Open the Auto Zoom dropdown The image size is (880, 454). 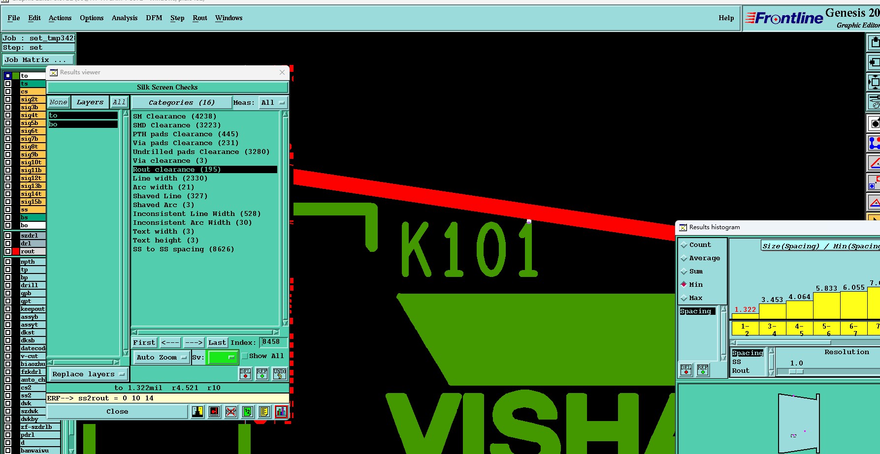tap(162, 357)
